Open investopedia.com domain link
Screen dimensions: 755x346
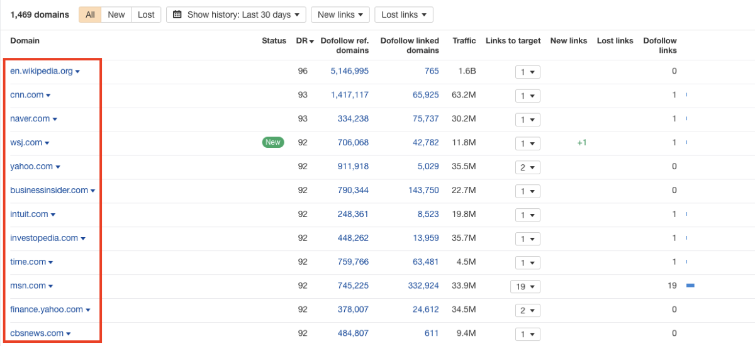point(44,238)
